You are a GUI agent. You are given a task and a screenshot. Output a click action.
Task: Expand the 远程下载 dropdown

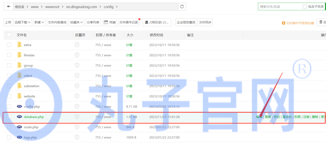(x=23, y=22)
